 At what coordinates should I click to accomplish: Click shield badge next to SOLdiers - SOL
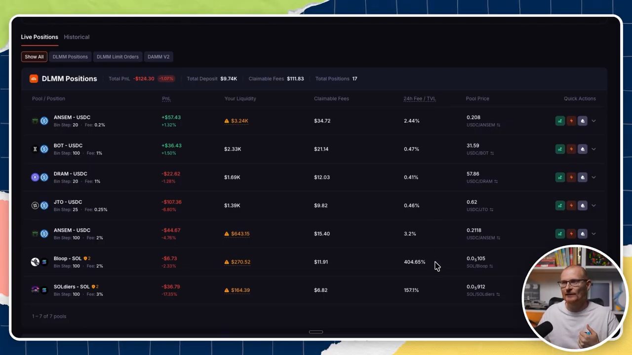point(93,286)
